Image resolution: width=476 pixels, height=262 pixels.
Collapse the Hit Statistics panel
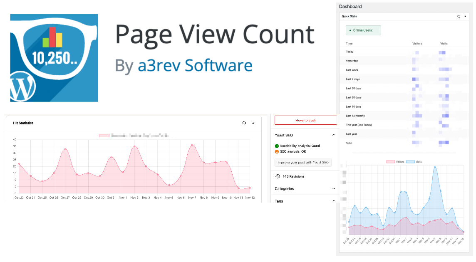click(x=253, y=123)
